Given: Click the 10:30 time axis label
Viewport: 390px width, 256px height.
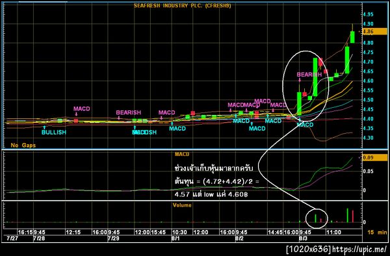Looking at the screenshot, I should tap(179, 233).
